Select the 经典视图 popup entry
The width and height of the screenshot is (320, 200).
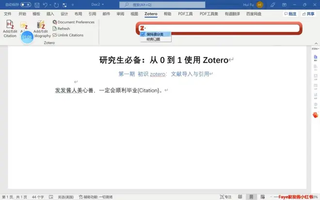(156, 39)
